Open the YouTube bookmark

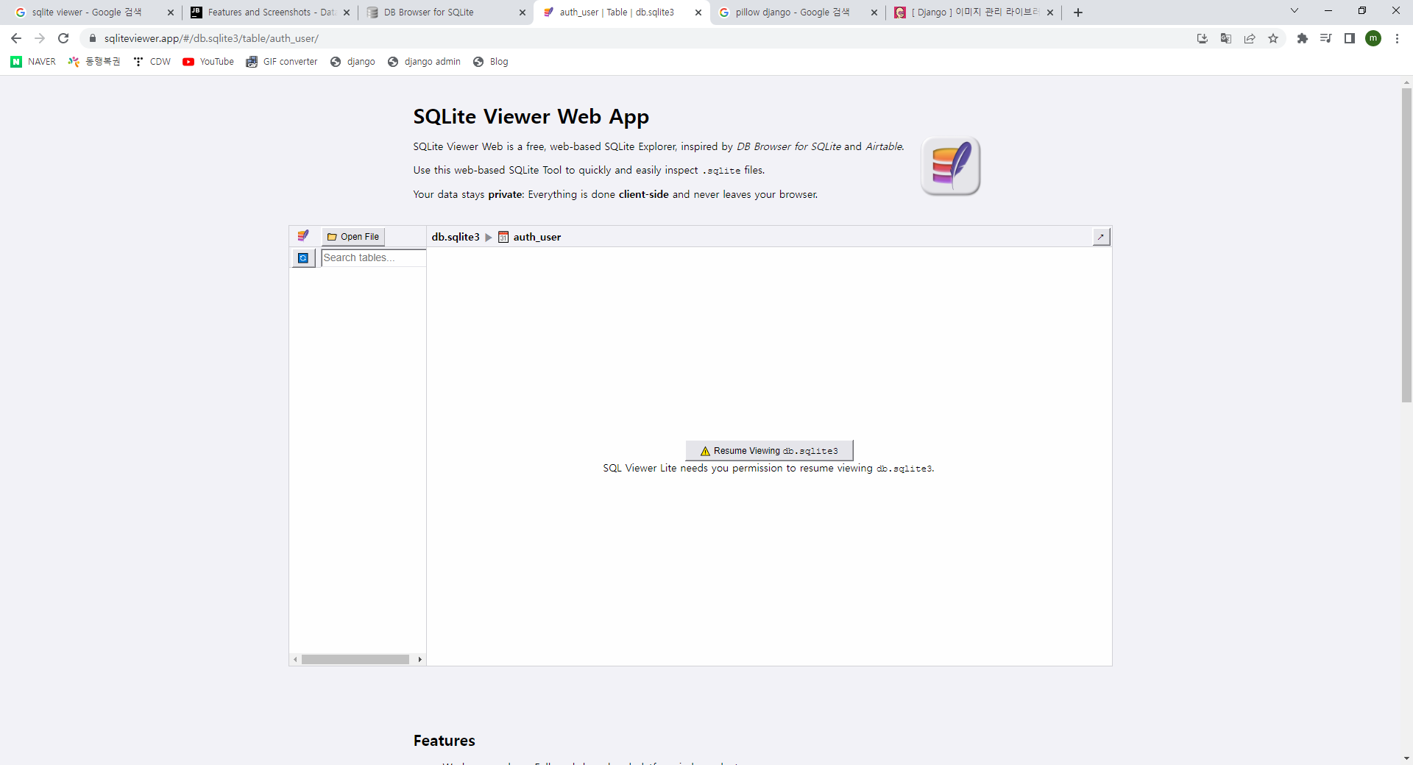[208, 62]
